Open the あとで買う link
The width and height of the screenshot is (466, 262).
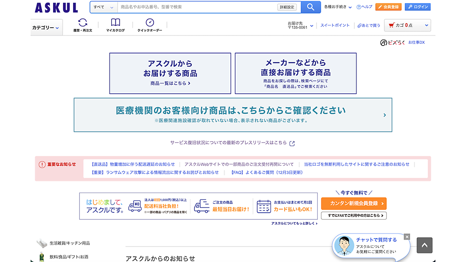click(x=369, y=25)
